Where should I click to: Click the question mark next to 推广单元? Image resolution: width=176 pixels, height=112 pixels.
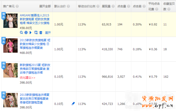17,6
